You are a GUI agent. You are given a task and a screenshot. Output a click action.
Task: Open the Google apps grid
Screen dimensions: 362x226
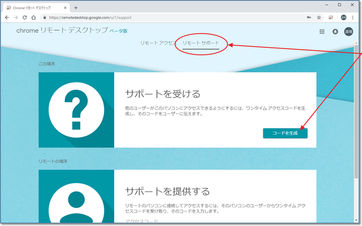point(322,32)
